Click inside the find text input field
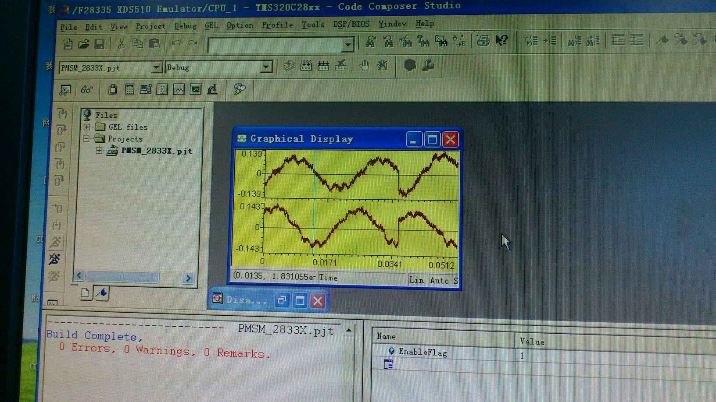 tap(275, 45)
